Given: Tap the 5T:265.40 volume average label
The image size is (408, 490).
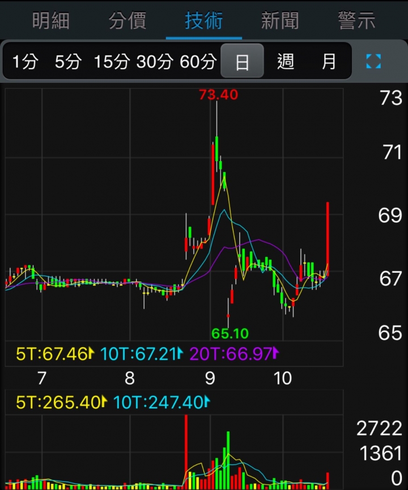Looking at the screenshot, I should 59,402.
